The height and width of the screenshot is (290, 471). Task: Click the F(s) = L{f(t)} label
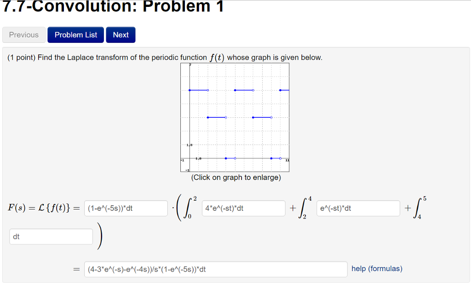(x=44, y=208)
